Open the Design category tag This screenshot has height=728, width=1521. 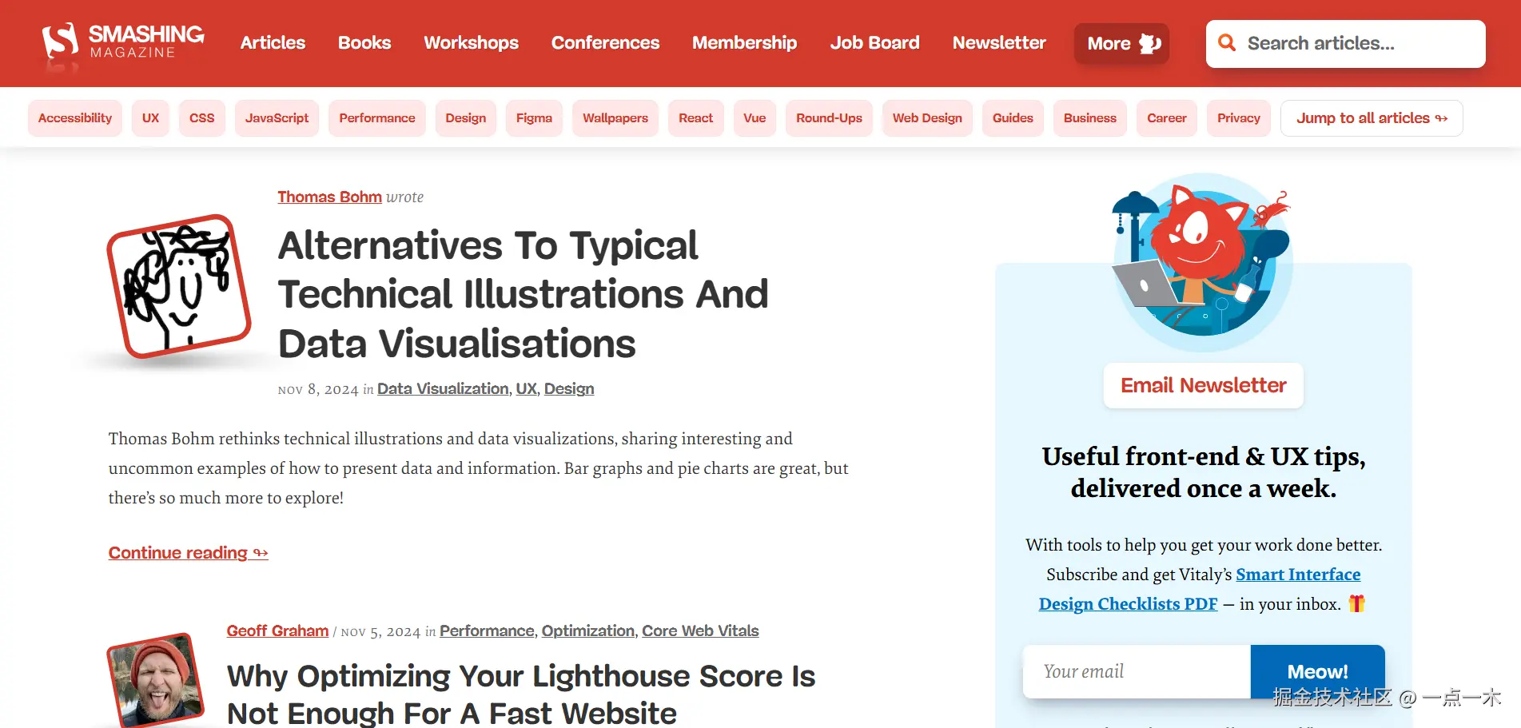point(466,118)
